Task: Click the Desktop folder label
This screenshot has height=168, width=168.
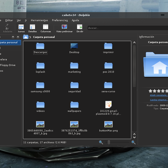Action: pyautogui.click(x=74, y=52)
